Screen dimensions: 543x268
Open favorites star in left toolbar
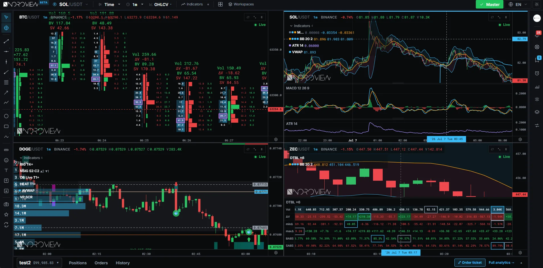[x=6, y=215]
